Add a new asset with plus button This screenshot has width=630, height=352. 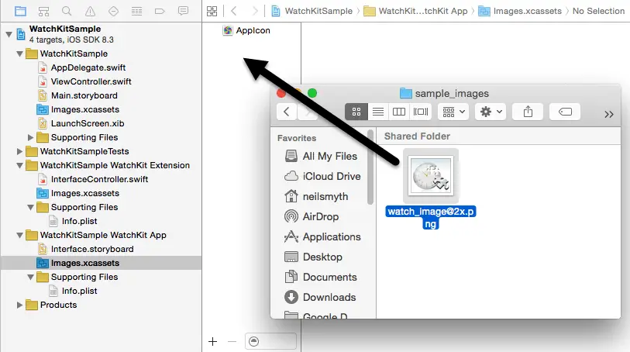click(213, 341)
